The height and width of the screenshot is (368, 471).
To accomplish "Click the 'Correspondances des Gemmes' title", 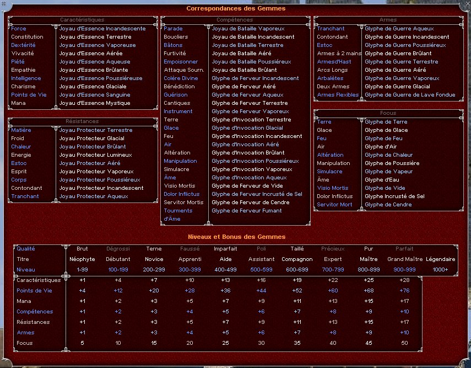I will [236, 8].
